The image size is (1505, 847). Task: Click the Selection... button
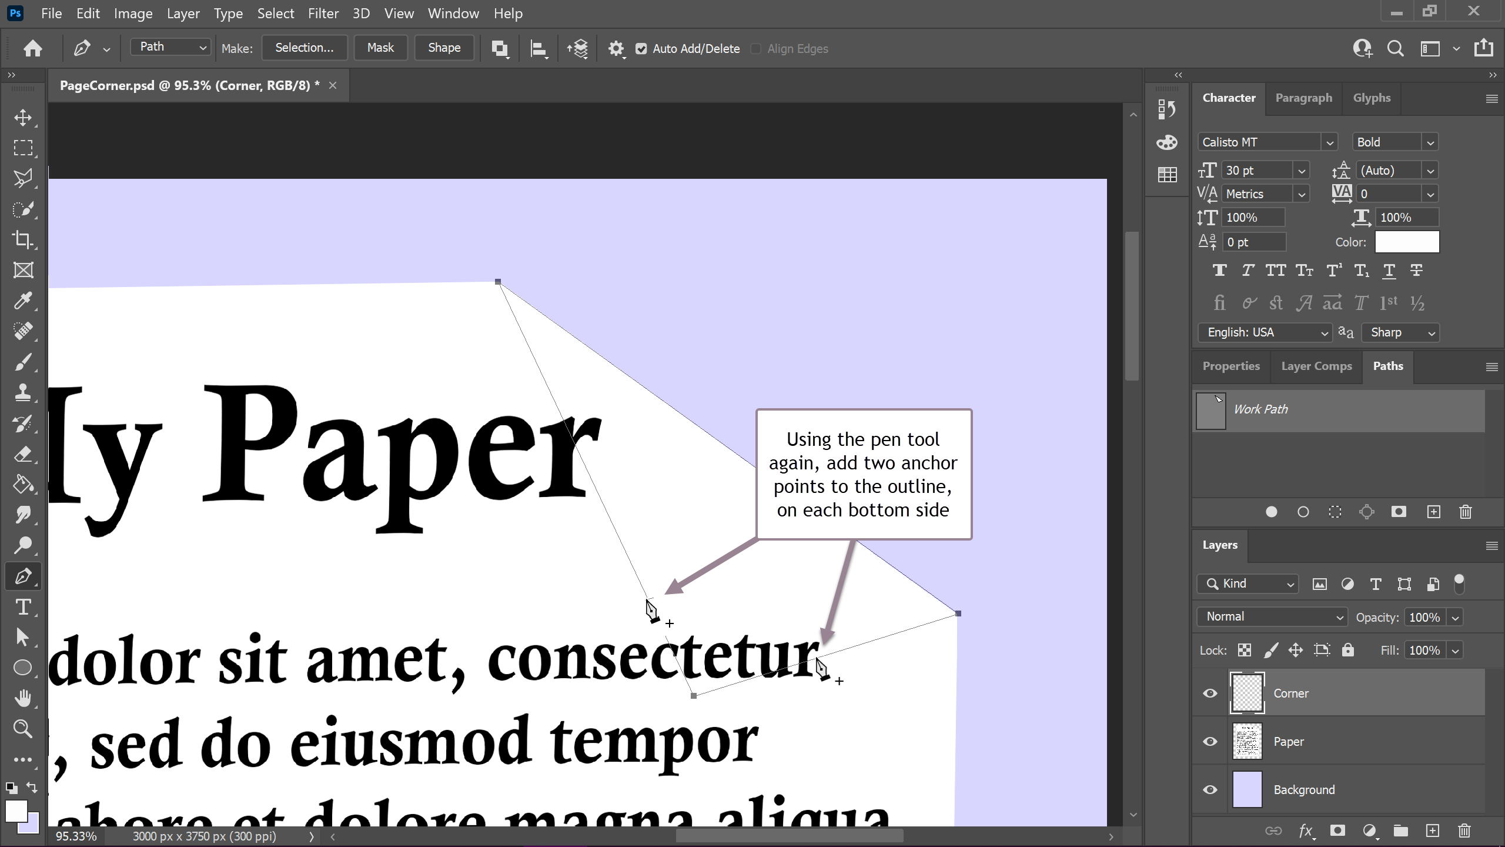pyautogui.click(x=304, y=48)
